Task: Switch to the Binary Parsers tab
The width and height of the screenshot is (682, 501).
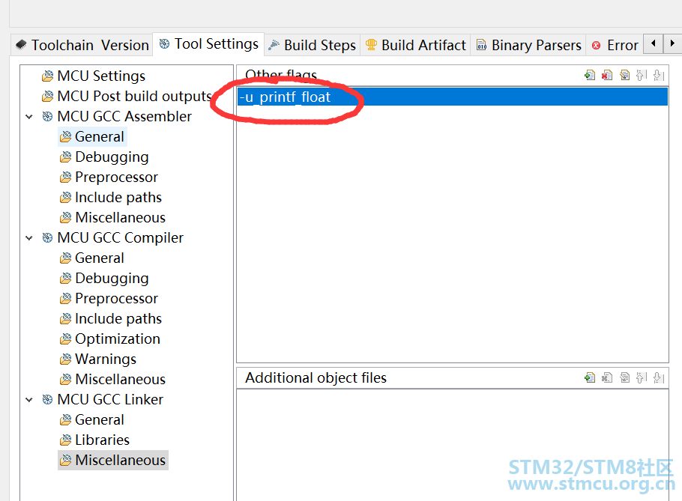Action: tap(528, 45)
